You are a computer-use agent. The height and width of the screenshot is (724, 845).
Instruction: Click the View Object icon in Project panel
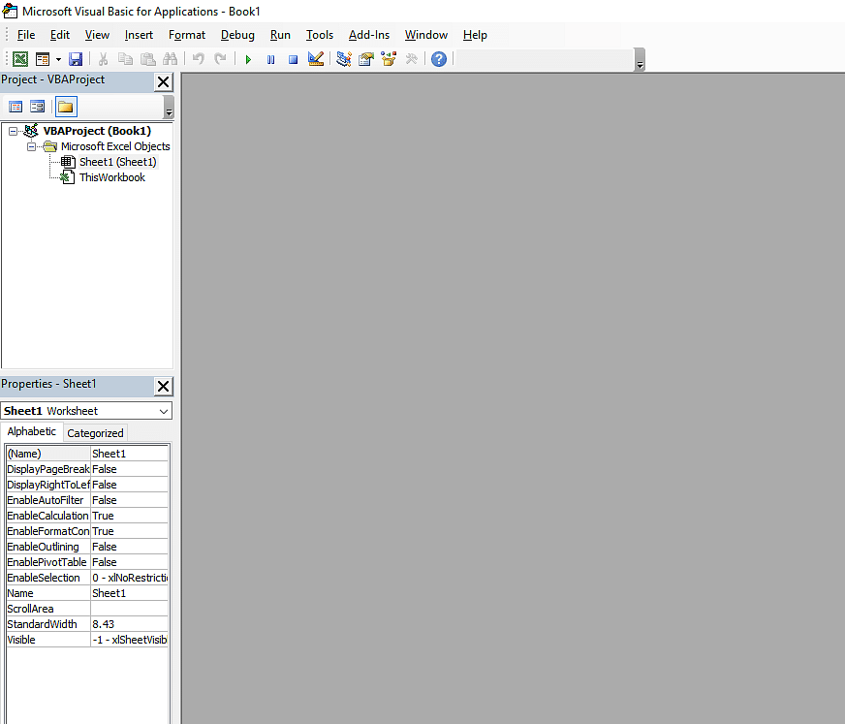[37, 107]
